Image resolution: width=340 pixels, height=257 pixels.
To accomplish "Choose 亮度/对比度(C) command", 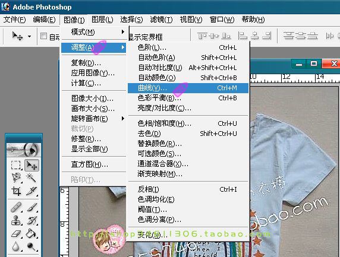I will click(188, 108).
